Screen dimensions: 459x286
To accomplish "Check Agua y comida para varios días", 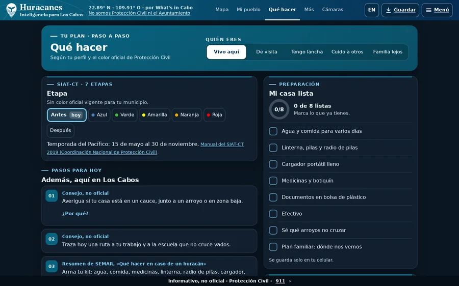I will [273, 131].
